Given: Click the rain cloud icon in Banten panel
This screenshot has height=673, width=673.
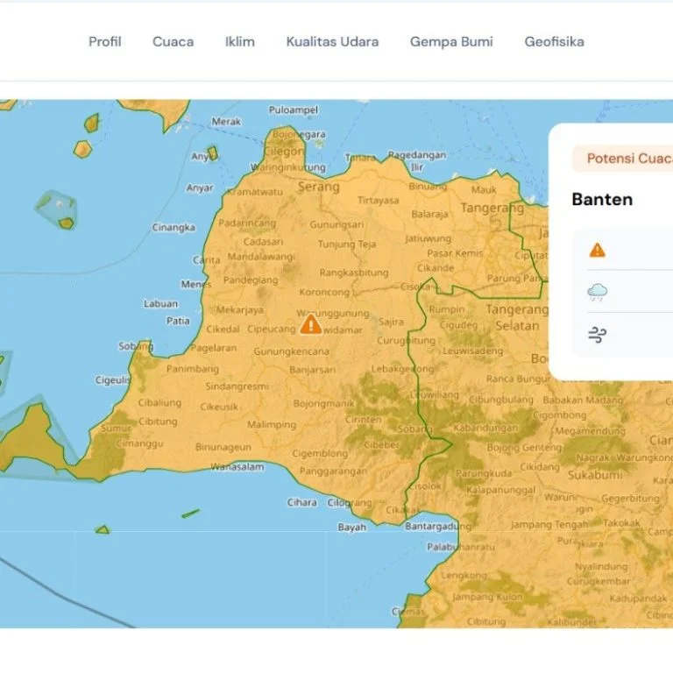Looking at the screenshot, I should [598, 293].
